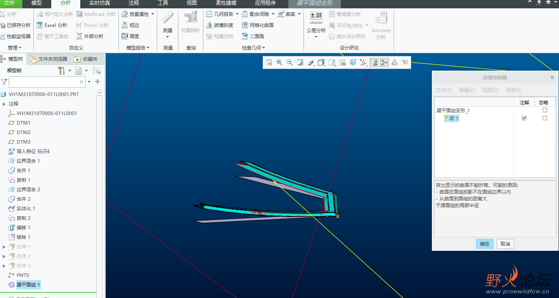Viewport: 559px width, 298px height.
Task: Click the model tree filter funnel icon
Action: [x=4, y=82]
